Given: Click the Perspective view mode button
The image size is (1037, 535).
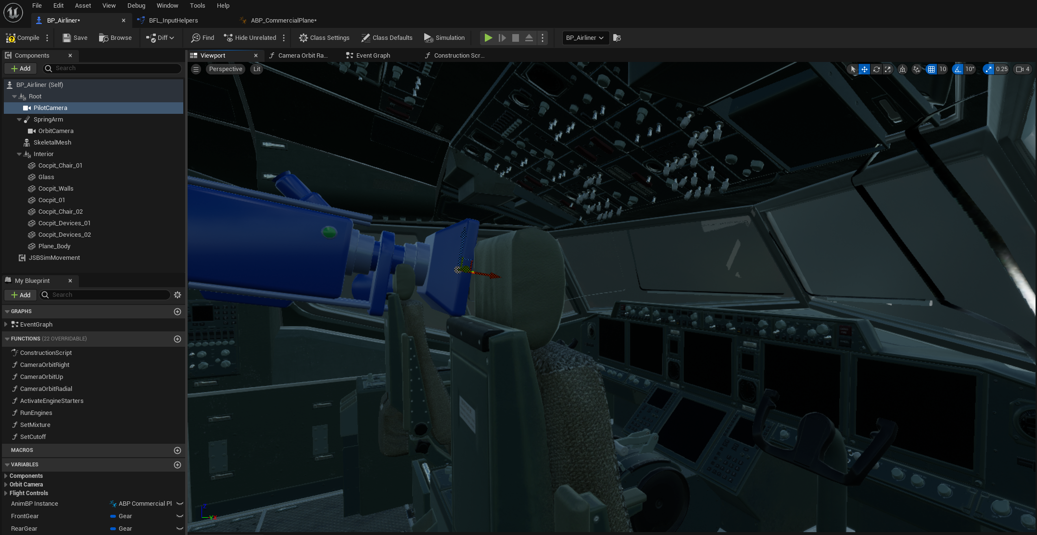Looking at the screenshot, I should tap(225, 69).
